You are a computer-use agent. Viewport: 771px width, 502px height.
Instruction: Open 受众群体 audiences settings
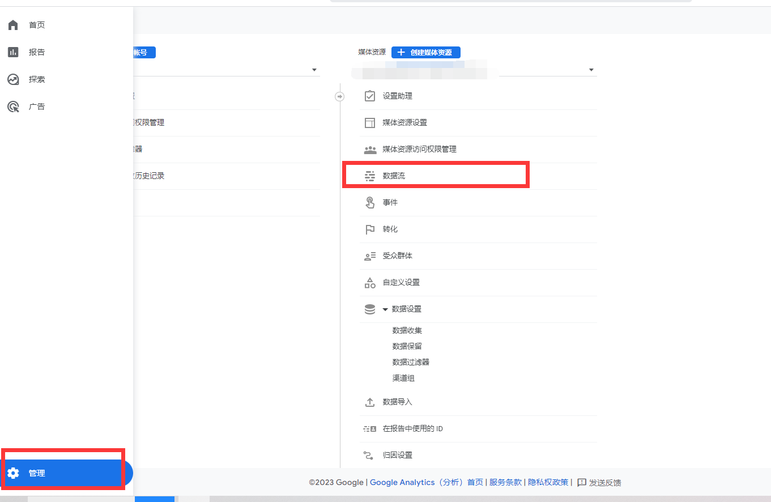[x=400, y=256]
